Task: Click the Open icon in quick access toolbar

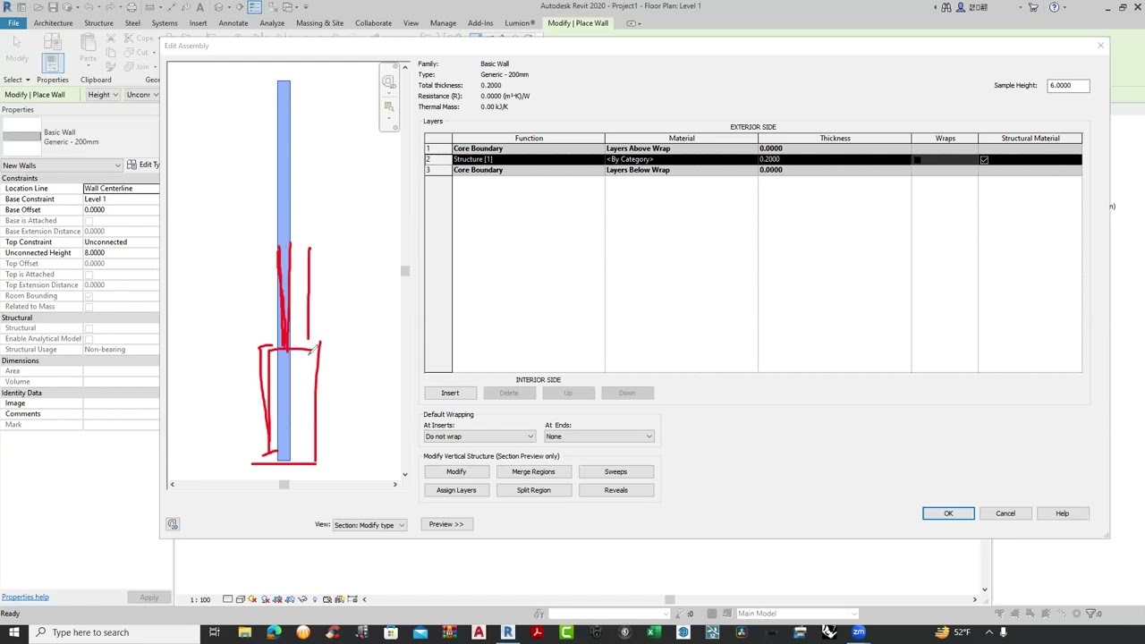Action: [38, 7]
